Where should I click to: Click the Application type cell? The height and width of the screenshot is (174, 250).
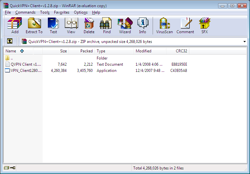(x=106, y=71)
